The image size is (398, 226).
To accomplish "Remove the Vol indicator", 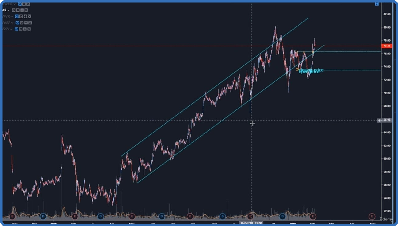I will [x=26, y=10].
